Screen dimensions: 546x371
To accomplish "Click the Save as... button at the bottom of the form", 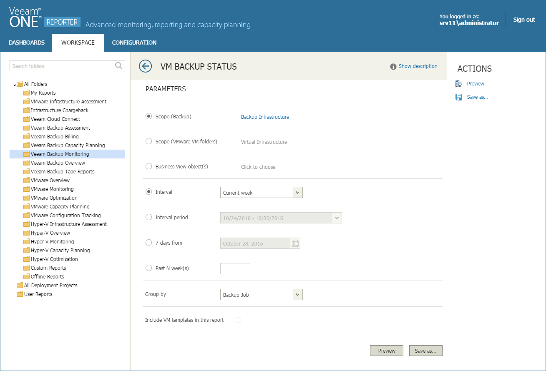I will (426, 351).
